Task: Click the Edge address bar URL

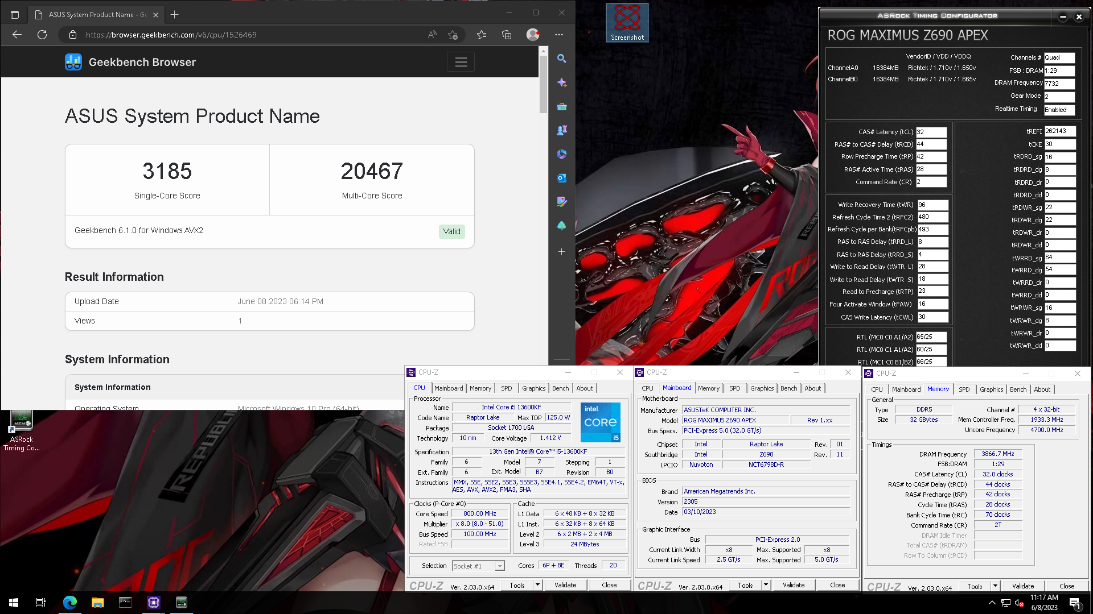Action: 171,35
